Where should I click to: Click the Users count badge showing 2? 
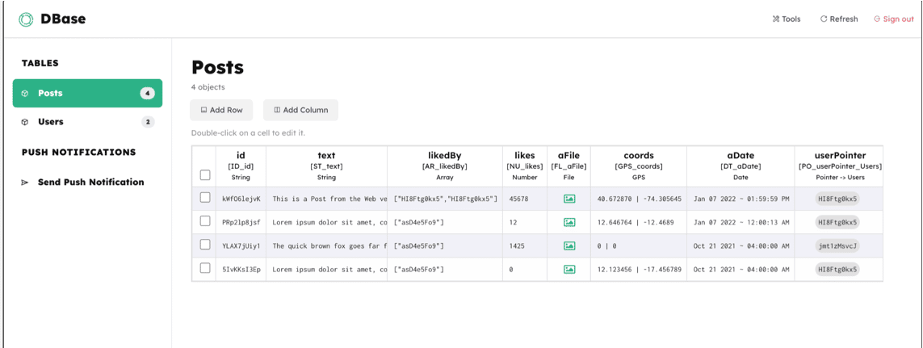point(147,122)
